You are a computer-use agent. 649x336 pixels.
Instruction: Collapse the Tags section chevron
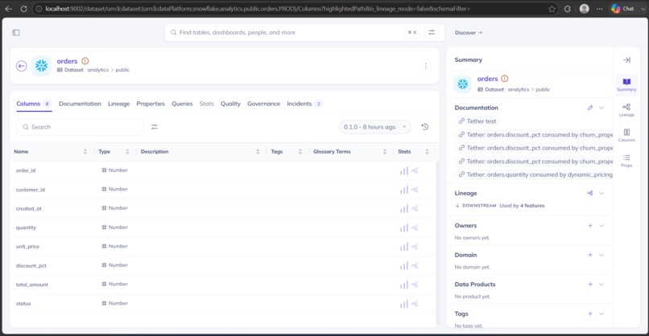tap(601, 313)
